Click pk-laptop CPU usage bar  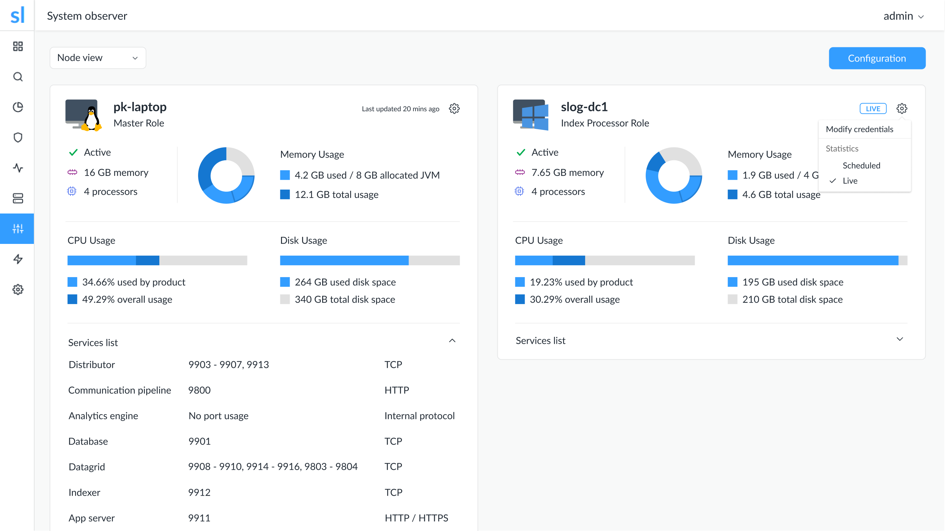click(157, 260)
